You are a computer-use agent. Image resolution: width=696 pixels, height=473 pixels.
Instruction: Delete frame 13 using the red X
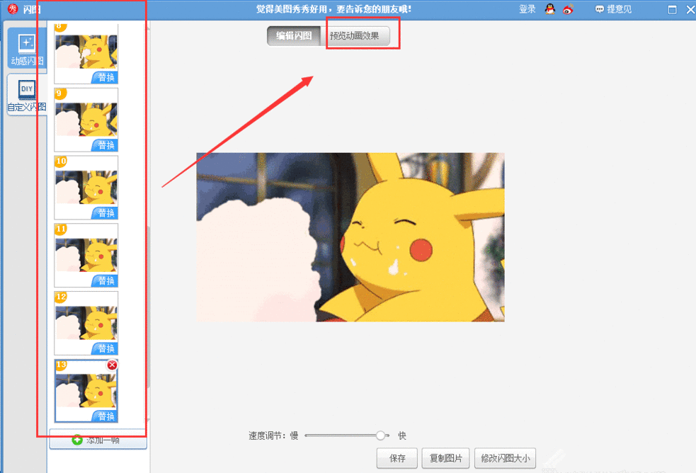pyautogui.click(x=112, y=365)
